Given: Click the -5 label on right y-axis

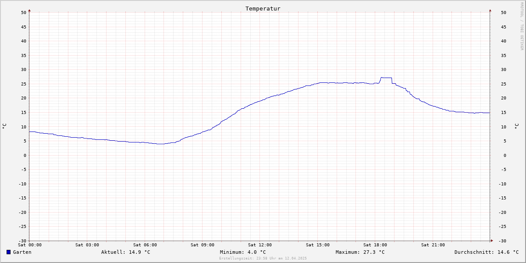Looking at the screenshot, I should click(x=504, y=170).
